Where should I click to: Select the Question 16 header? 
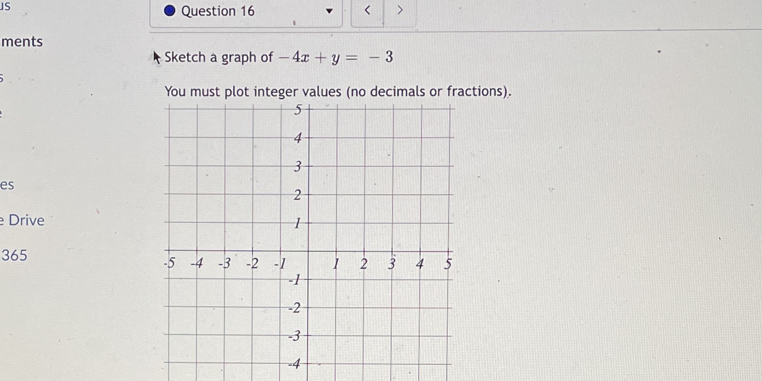[x=217, y=10]
